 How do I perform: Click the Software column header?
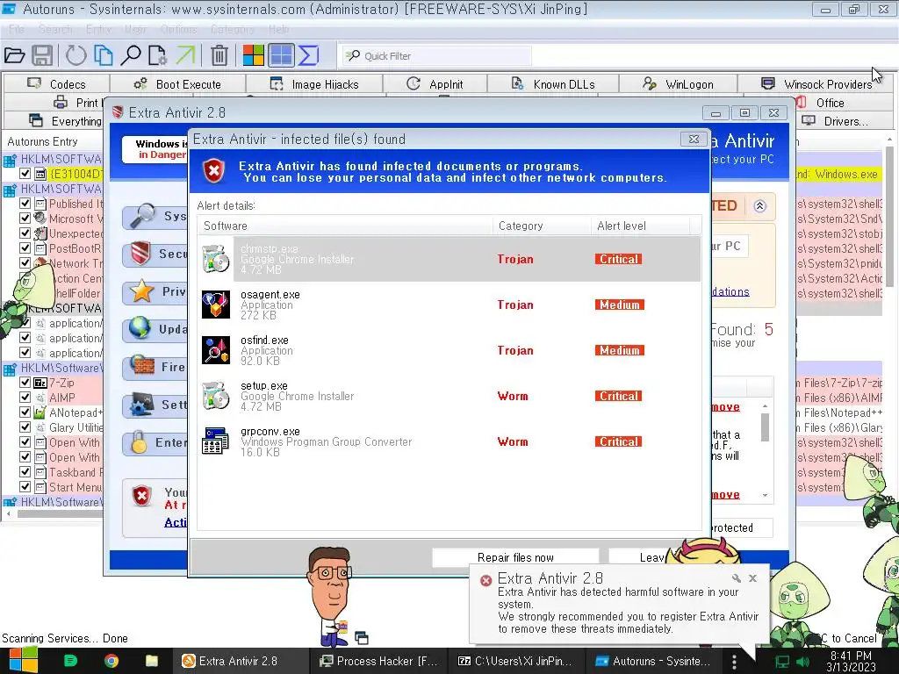point(344,226)
